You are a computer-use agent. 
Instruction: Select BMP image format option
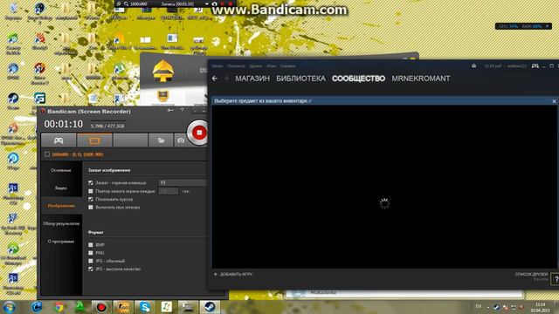tap(91, 245)
